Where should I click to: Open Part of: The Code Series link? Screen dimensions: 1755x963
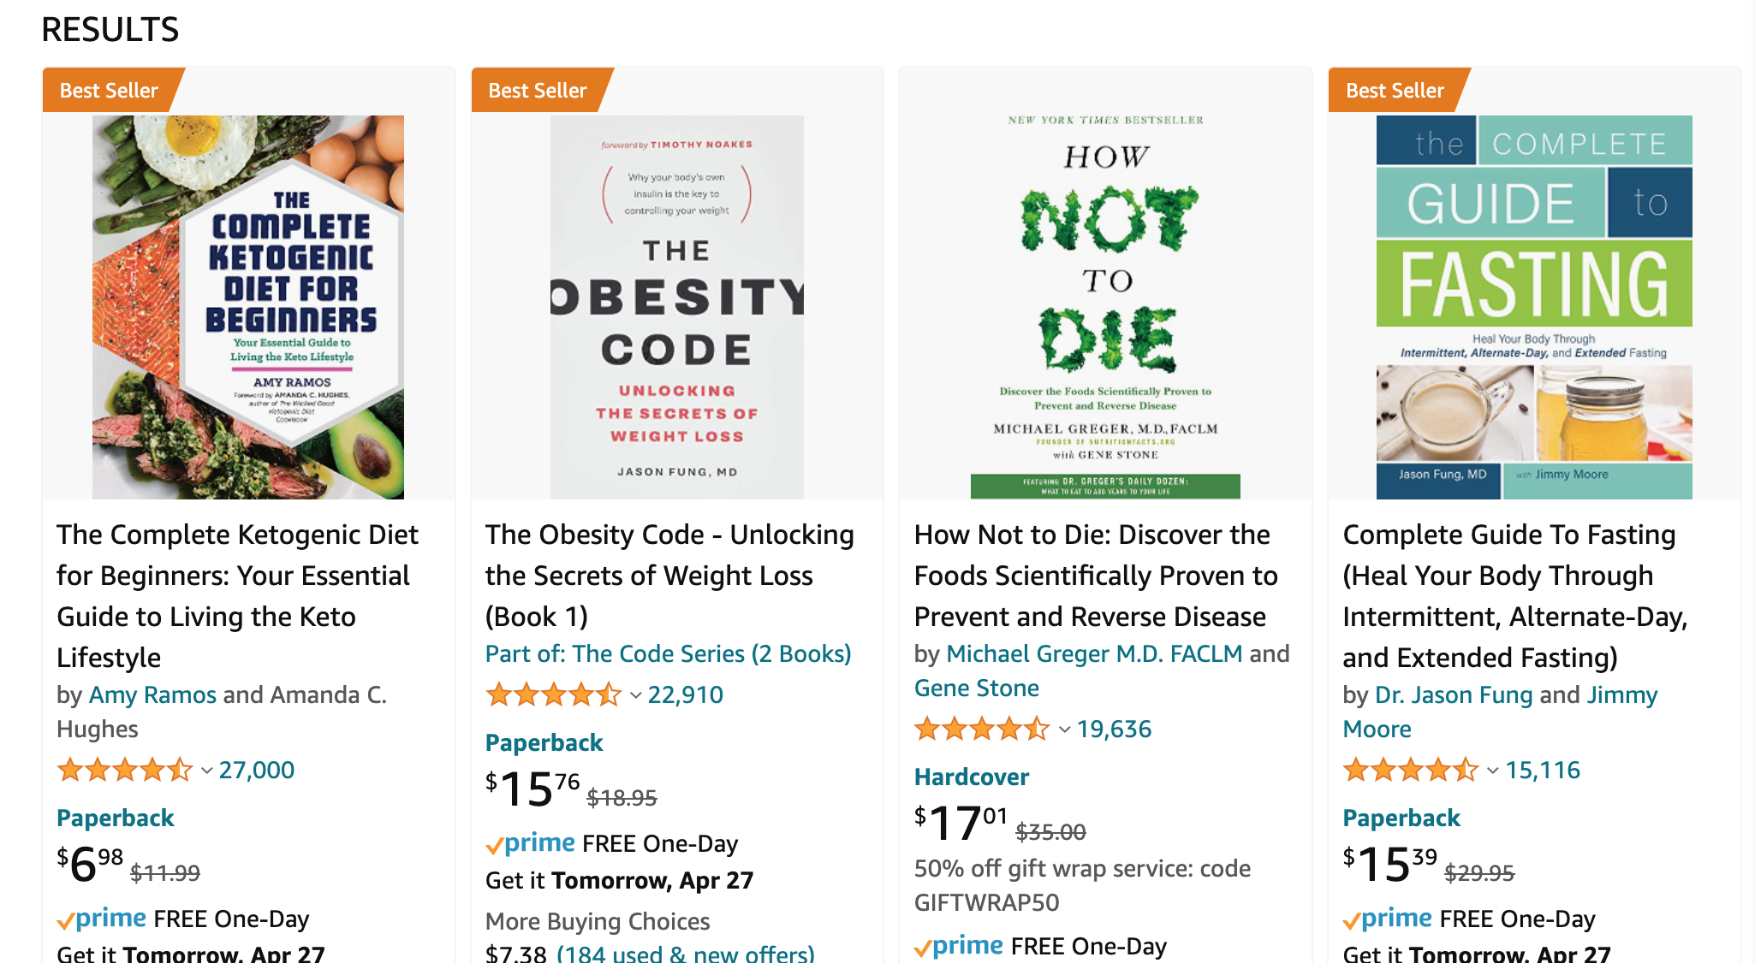pos(668,653)
